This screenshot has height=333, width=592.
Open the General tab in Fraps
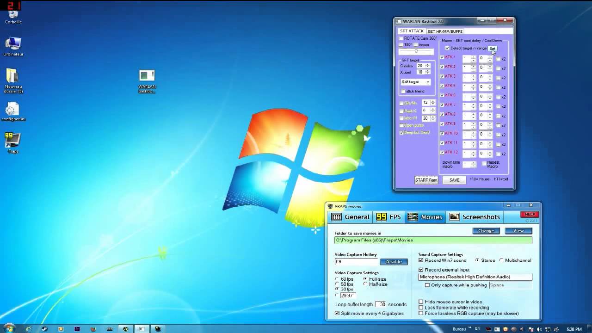(351, 217)
